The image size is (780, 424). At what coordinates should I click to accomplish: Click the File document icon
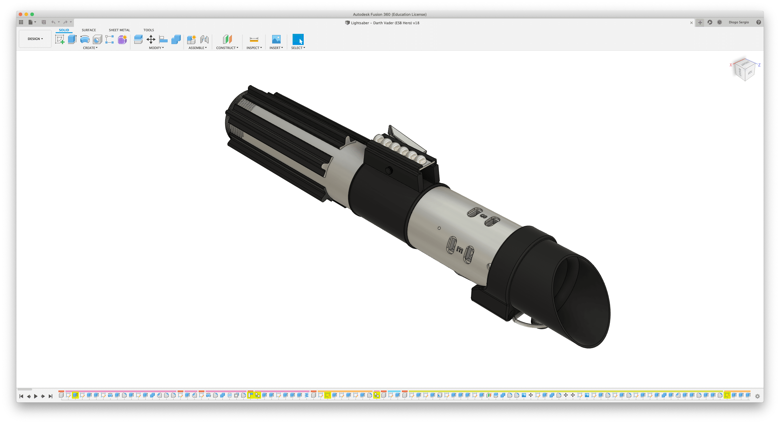click(30, 22)
